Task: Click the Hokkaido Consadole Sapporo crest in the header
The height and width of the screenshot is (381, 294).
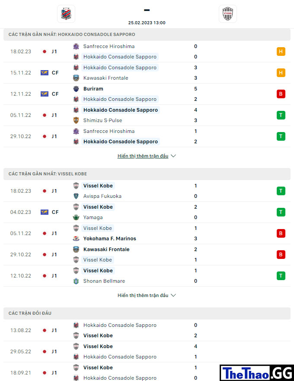Action: tap(66, 13)
